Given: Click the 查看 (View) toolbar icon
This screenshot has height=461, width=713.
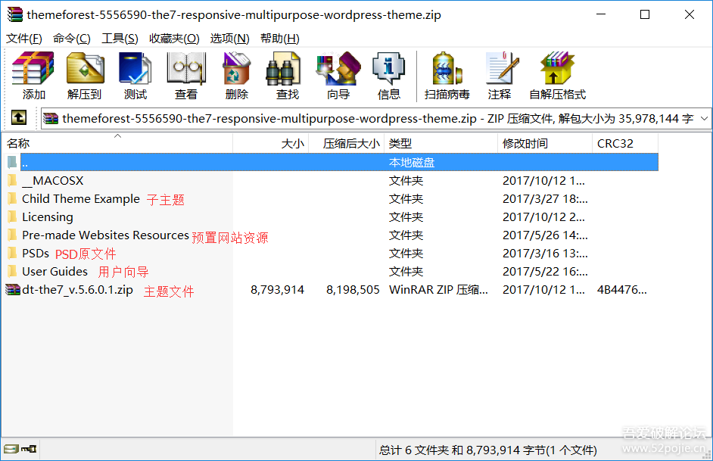Looking at the screenshot, I should [186, 68].
